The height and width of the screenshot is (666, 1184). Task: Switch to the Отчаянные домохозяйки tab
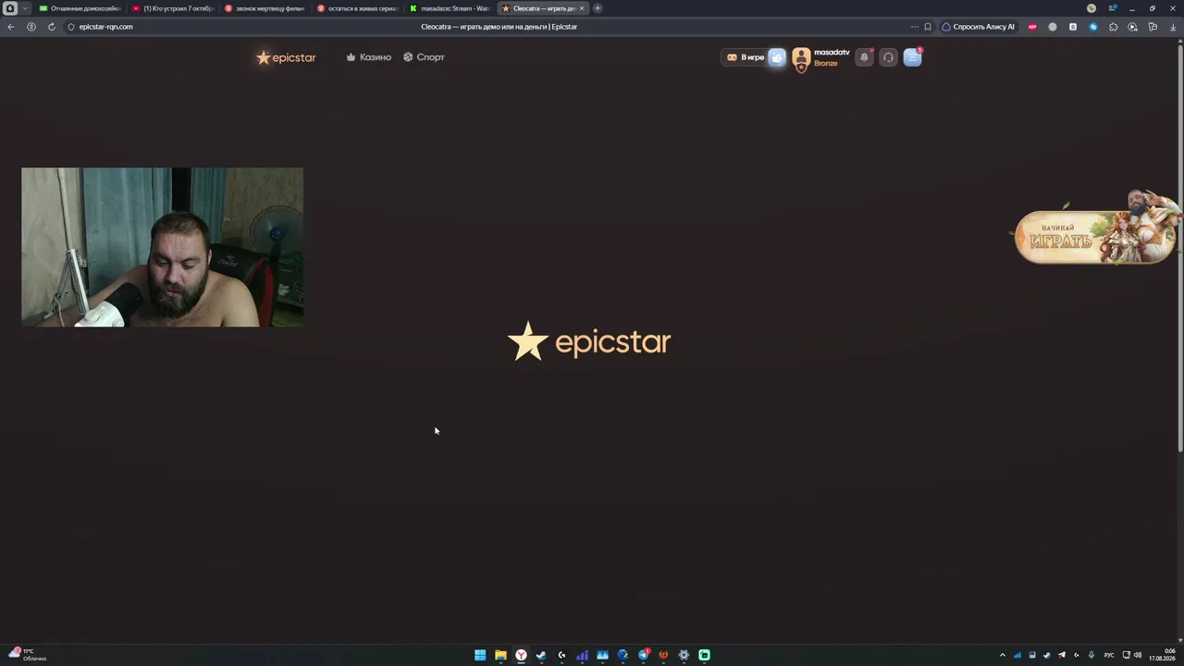click(x=80, y=8)
